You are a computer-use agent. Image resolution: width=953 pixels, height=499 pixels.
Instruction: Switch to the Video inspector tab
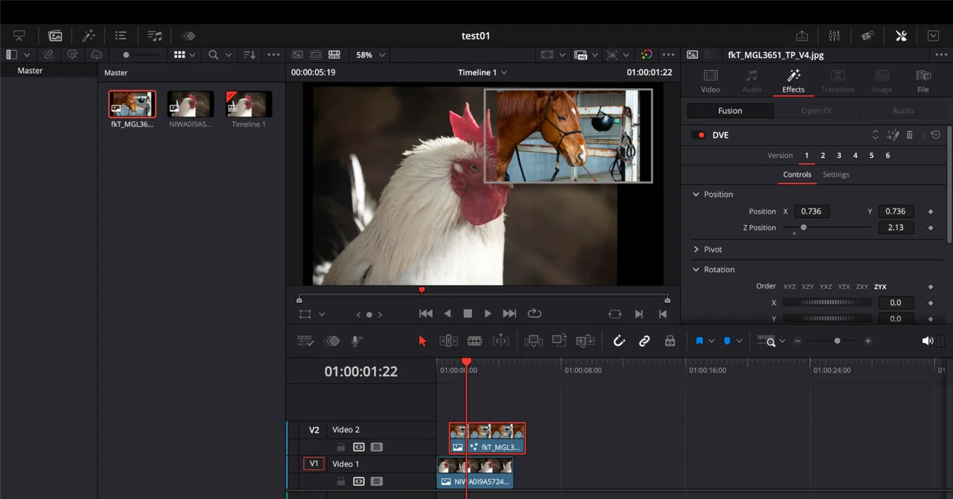click(710, 81)
